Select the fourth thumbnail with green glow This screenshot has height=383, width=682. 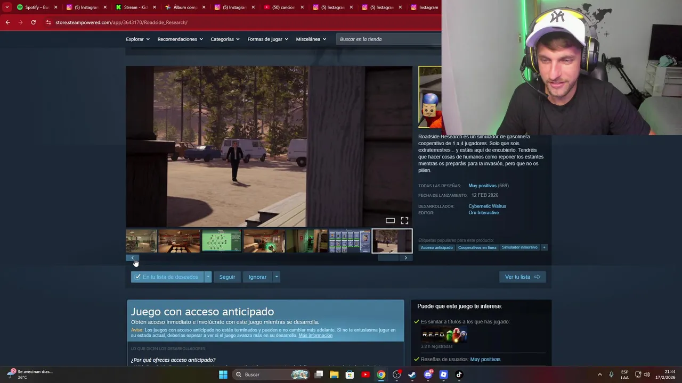tap(264, 241)
